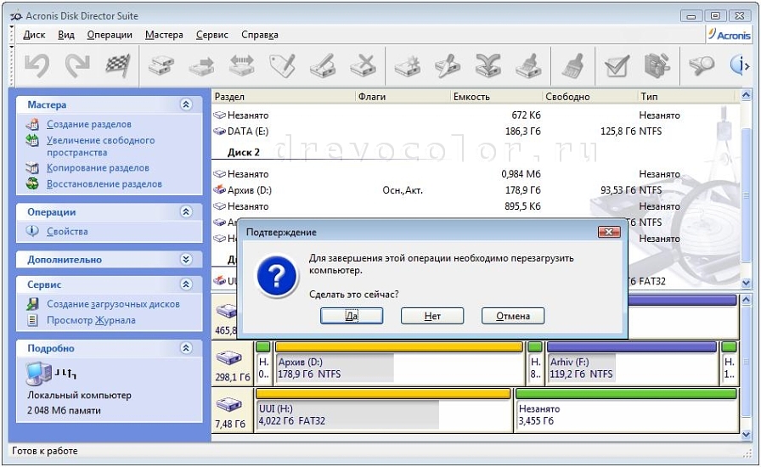
Task: Click the Format partition toolbar icon
Action: tap(323, 65)
